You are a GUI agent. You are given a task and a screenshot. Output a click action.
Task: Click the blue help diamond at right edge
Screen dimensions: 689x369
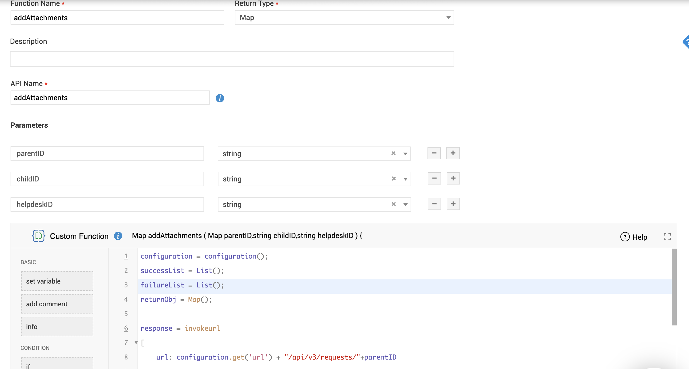pos(686,42)
